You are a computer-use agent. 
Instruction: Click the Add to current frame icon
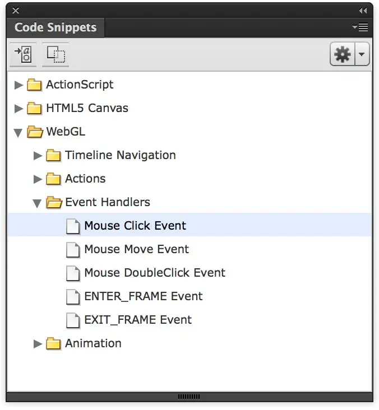pos(23,54)
